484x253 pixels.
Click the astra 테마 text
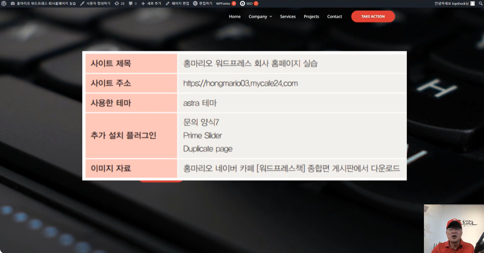click(200, 103)
